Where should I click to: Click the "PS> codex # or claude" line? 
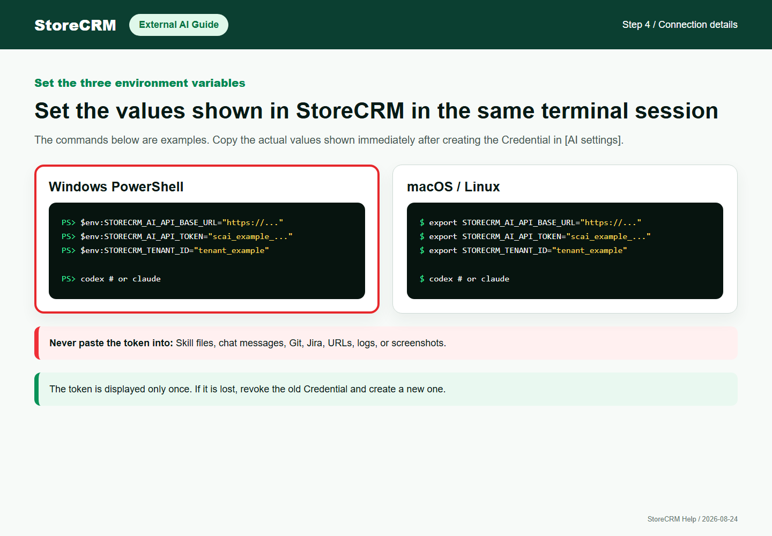pyautogui.click(x=111, y=279)
